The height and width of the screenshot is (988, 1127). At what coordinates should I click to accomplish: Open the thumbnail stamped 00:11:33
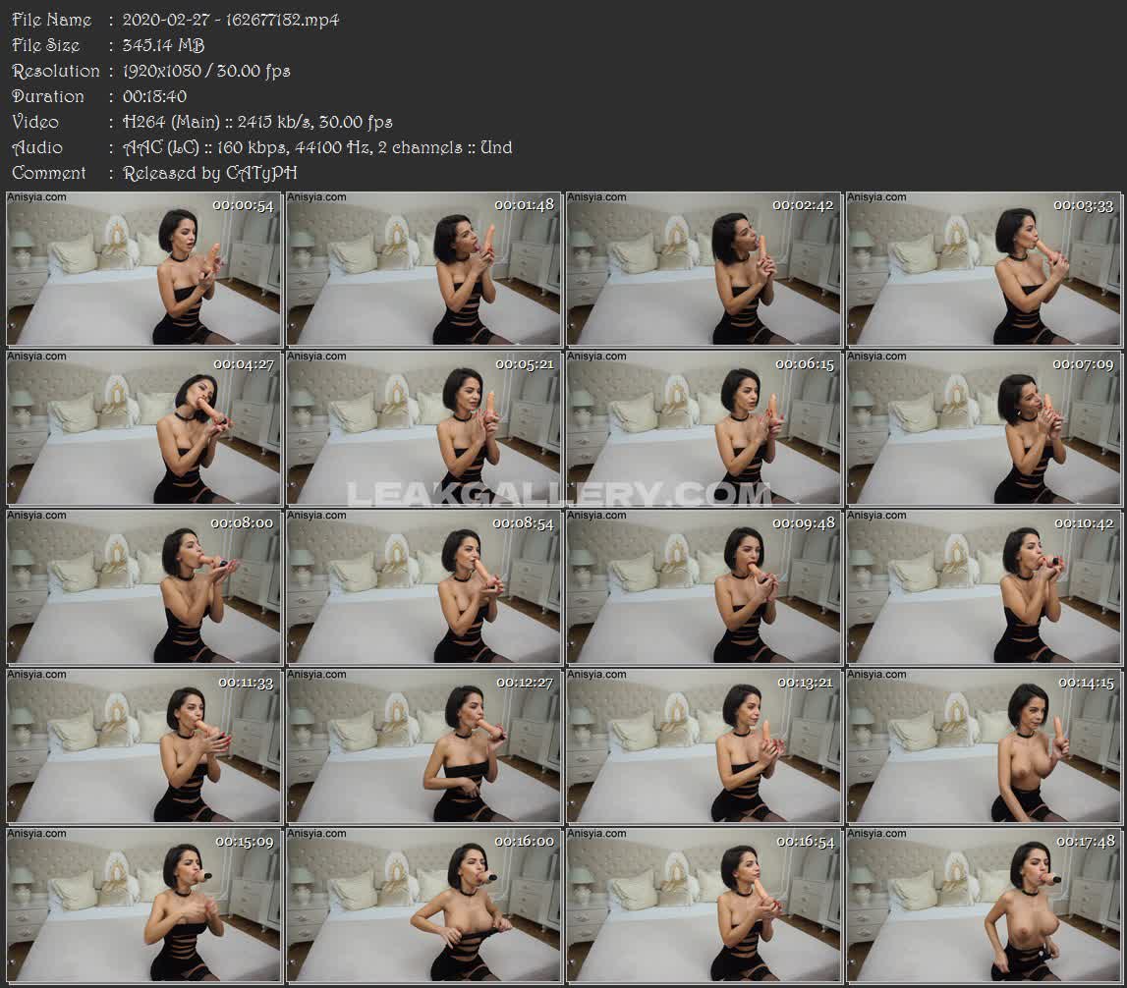[x=143, y=745]
